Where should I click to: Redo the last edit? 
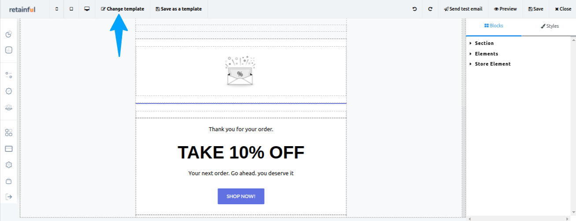(x=430, y=9)
